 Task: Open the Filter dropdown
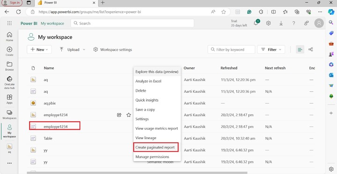[x=271, y=49]
